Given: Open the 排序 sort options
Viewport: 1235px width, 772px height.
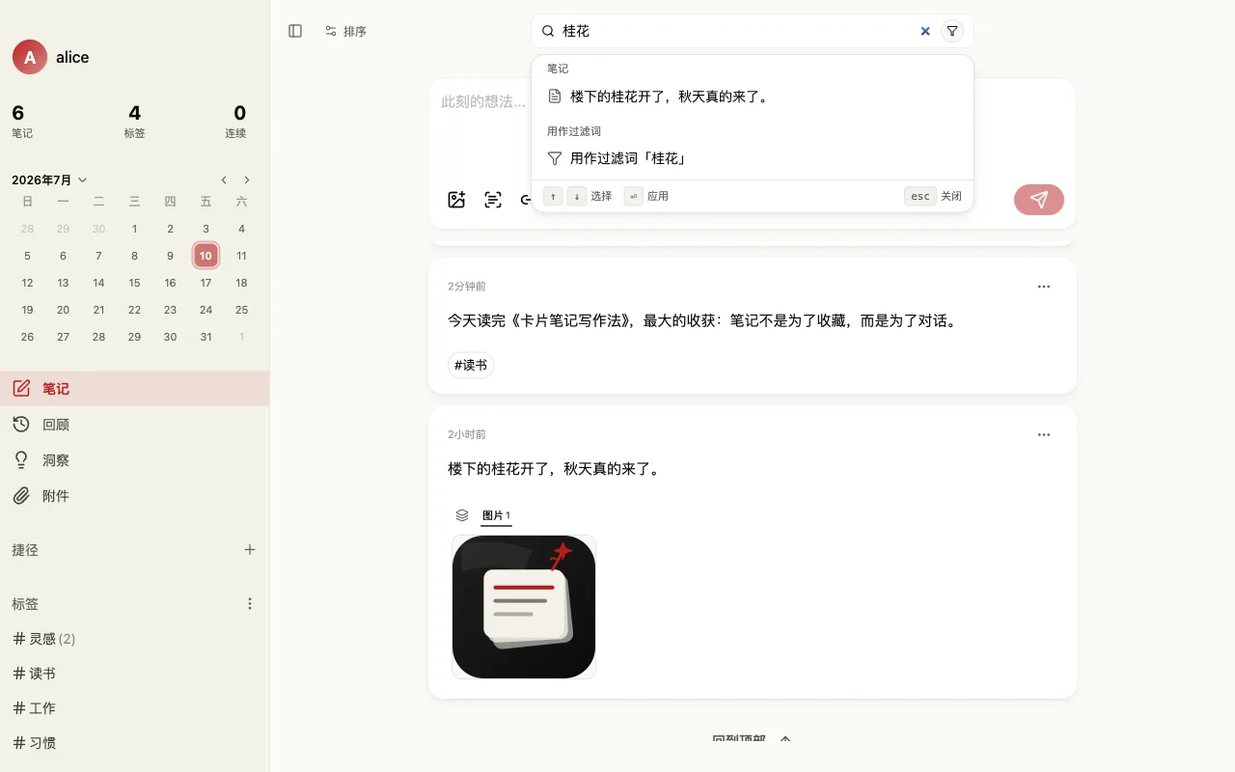Looking at the screenshot, I should (x=345, y=31).
